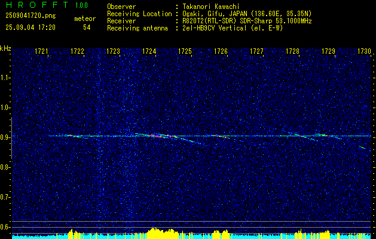Viewport: 376px width, 239px height.
Task: Click the observer name Takanori Kawachi
Action: pos(210,7)
